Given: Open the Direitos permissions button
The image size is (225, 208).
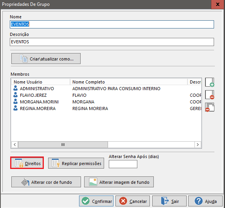Looking at the screenshot, I should pos(27,163).
